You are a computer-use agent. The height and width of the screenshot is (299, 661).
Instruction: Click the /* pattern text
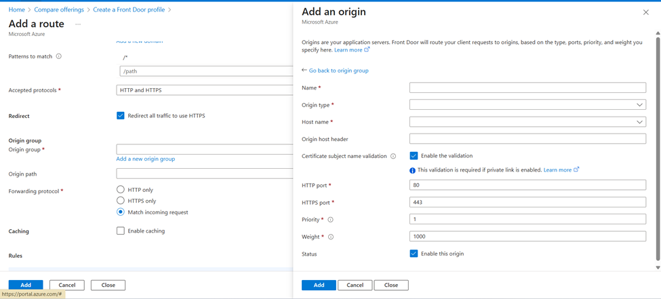[125, 57]
